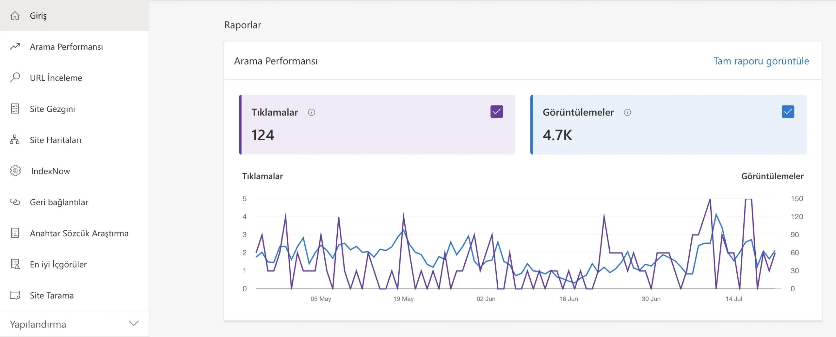Expand the Yapılandırma section chevron
This screenshot has height=337, width=836.
(x=134, y=323)
